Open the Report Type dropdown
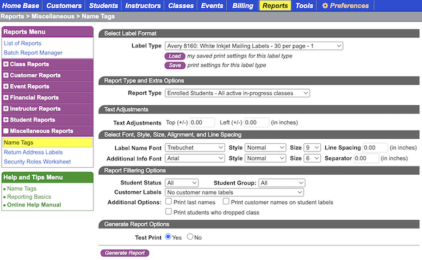Viewport: 422px width, 260px height. click(x=237, y=93)
